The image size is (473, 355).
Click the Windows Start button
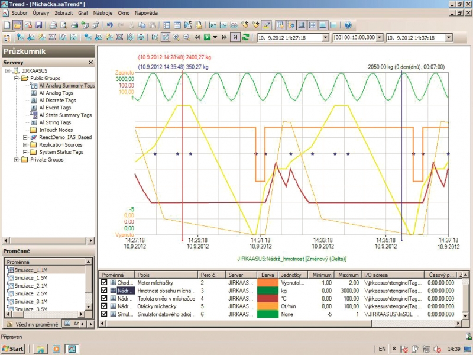click(13, 348)
